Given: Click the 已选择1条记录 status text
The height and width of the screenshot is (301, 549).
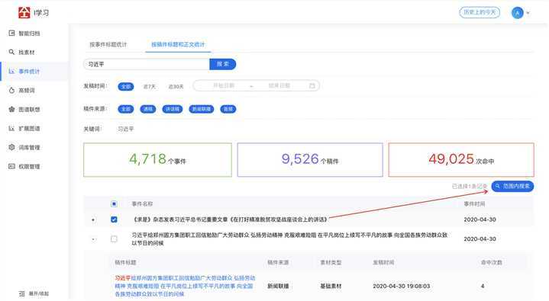Looking at the screenshot, I should pyautogui.click(x=469, y=187).
